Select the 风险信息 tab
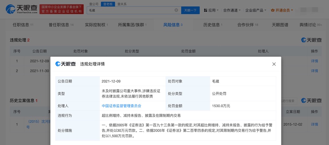 173,25
